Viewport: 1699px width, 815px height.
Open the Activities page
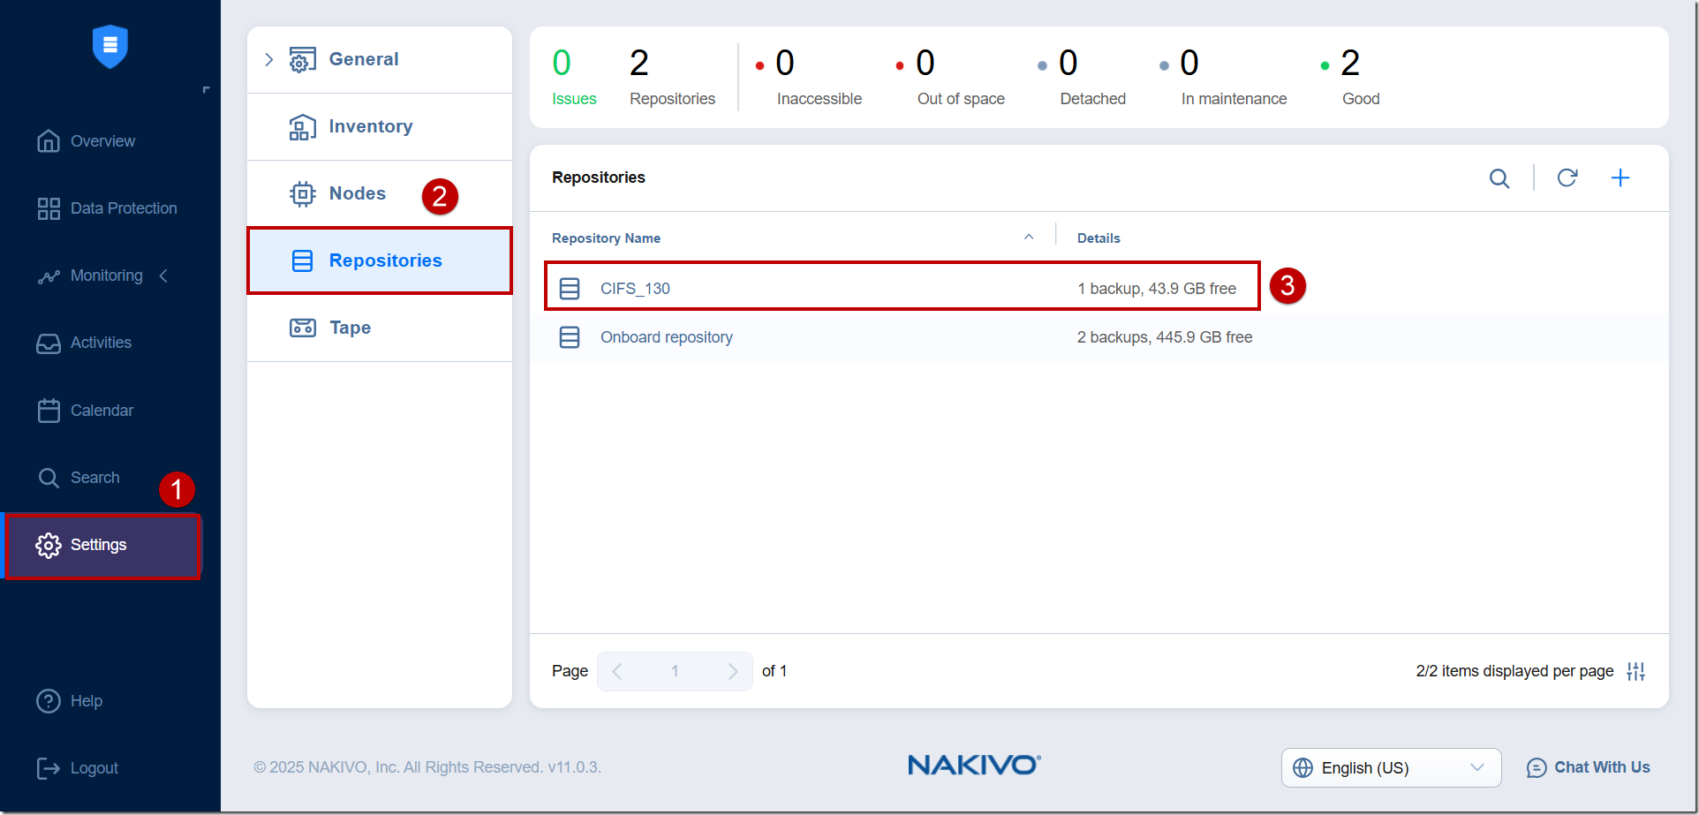101,343
